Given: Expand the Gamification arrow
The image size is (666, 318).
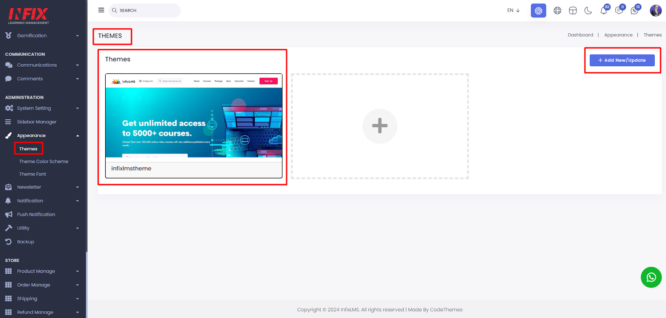Looking at the screenshot, I should pyautogui.click(x=77, y=36).
